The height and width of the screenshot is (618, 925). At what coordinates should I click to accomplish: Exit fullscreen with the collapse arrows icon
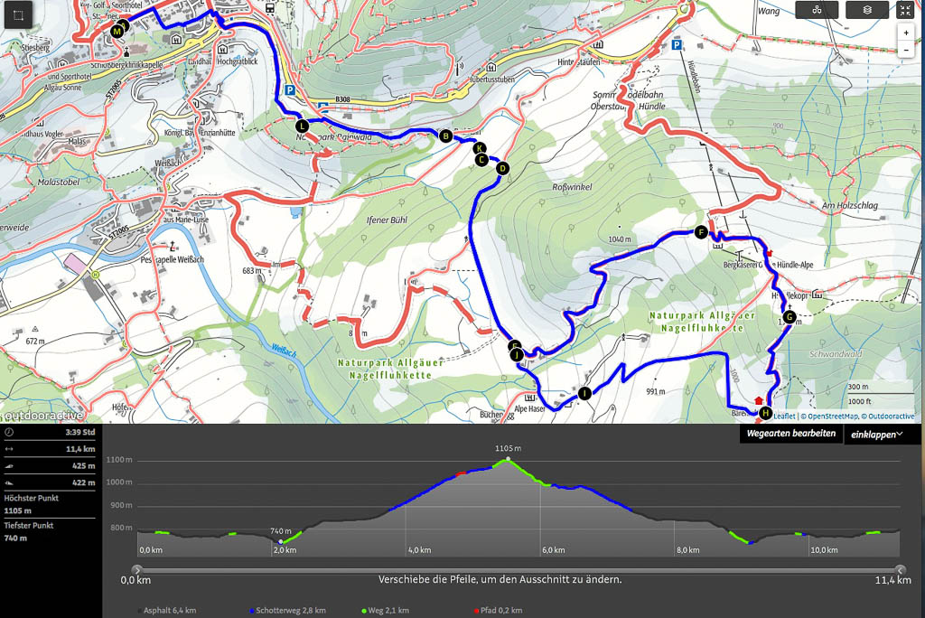(905, 10)
